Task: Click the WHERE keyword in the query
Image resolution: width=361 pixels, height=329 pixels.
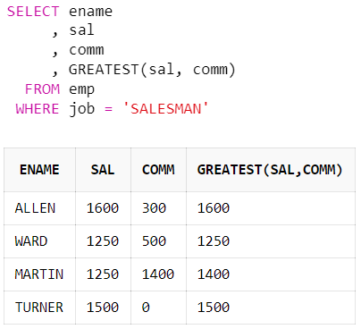Action: (x=38, y=109)
